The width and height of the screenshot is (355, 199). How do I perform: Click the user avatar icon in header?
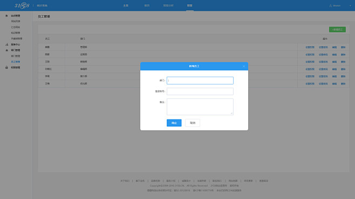coord(330,5)
